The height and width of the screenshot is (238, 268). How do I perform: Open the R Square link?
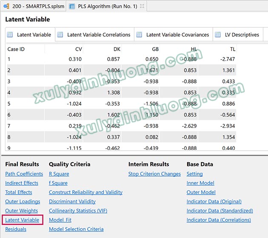59,174
